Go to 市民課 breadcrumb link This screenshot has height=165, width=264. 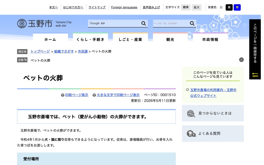pyautogui.click(x=83, y=51)
